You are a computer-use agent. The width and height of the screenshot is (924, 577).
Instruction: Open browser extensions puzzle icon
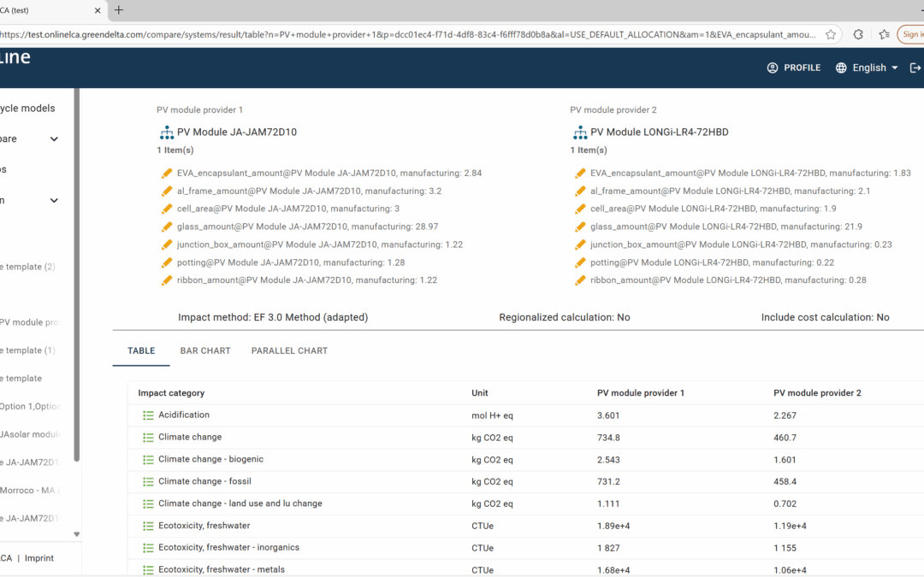[x=858, y=35]
